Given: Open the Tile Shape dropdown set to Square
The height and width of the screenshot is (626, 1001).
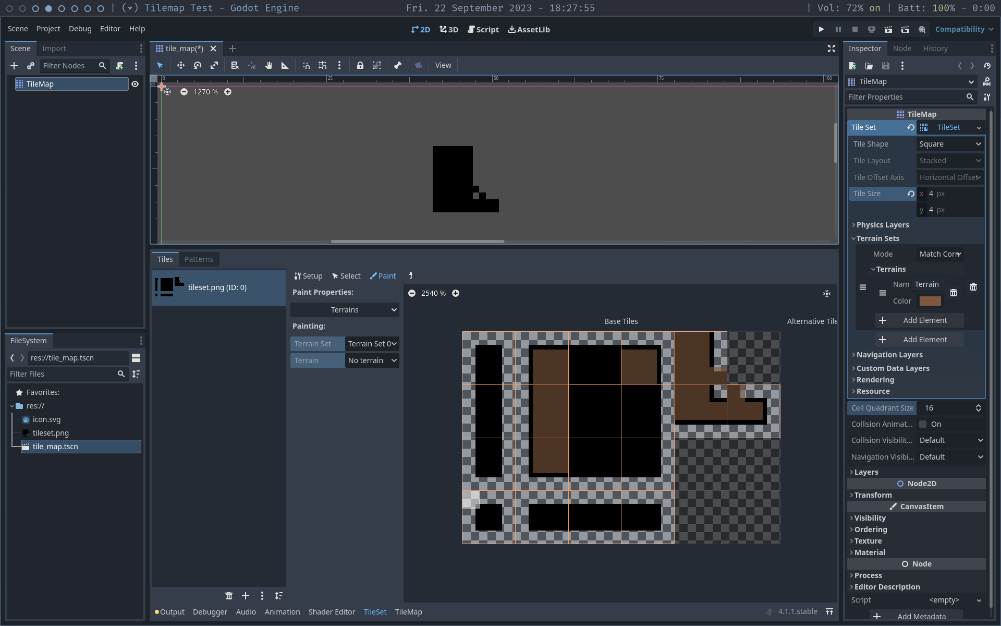Looking at the screenshot, I should tap(950, 144).
